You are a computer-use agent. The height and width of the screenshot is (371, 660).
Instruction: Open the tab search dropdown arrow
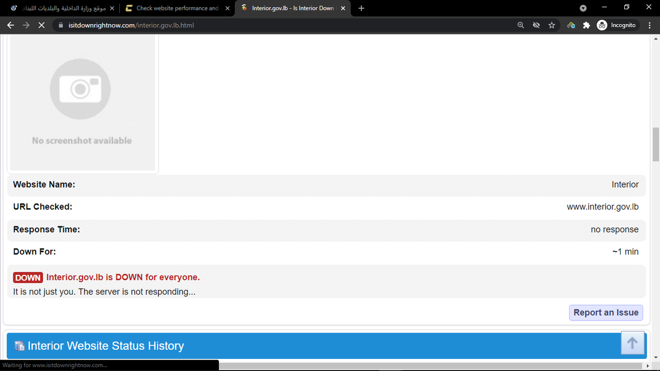584,8
